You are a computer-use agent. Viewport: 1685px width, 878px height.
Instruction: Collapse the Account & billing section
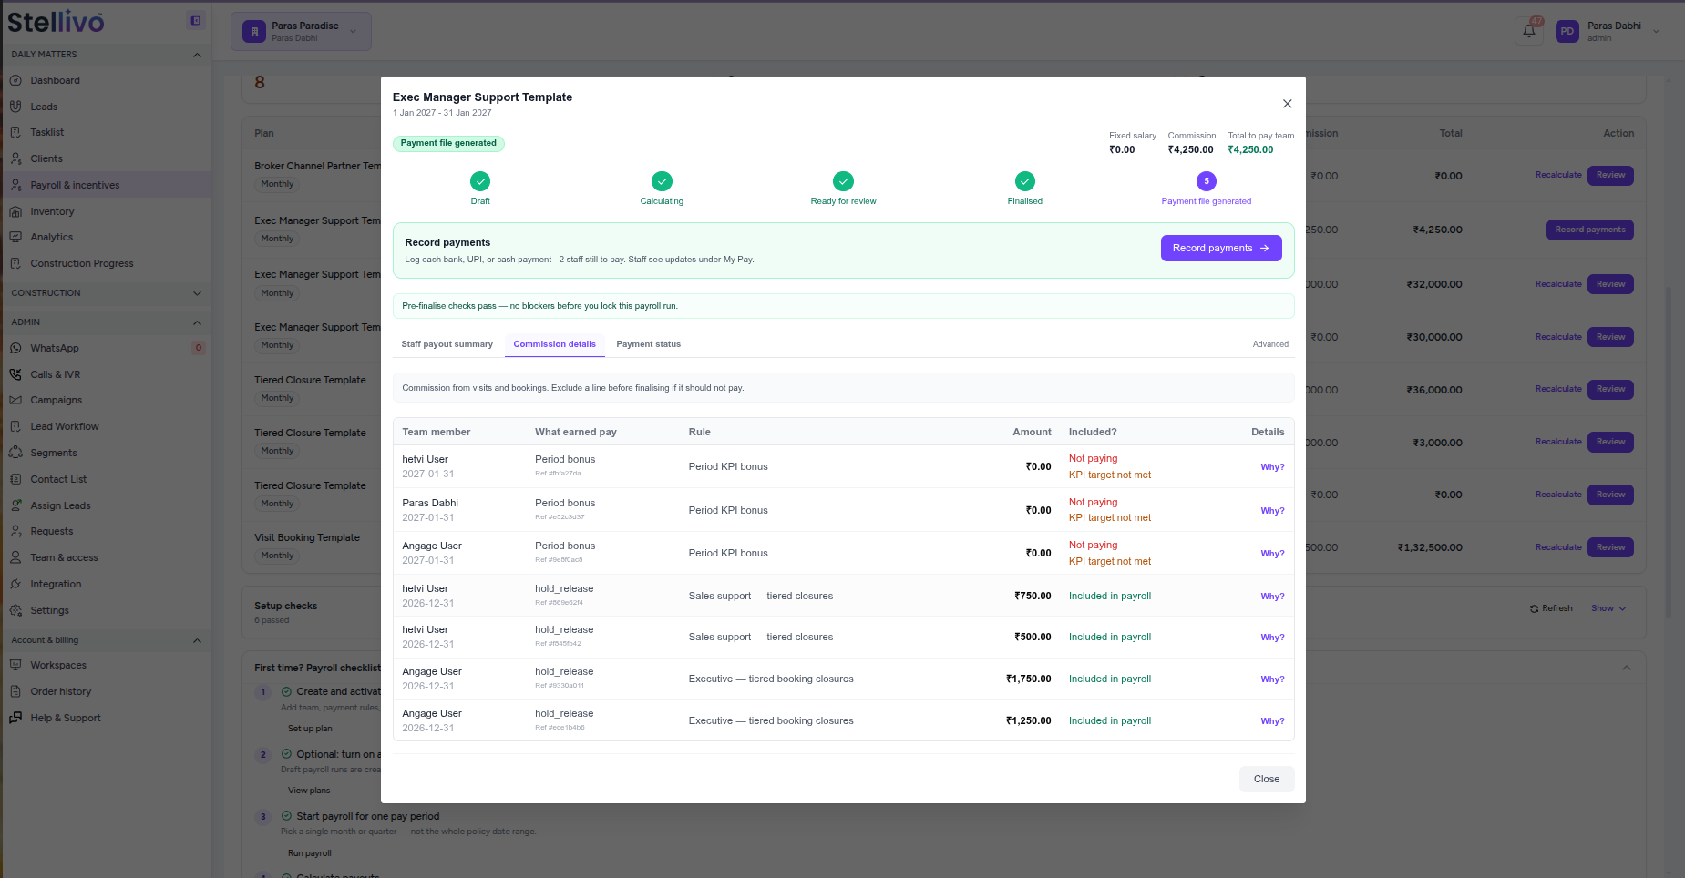(x=197, y=640)
